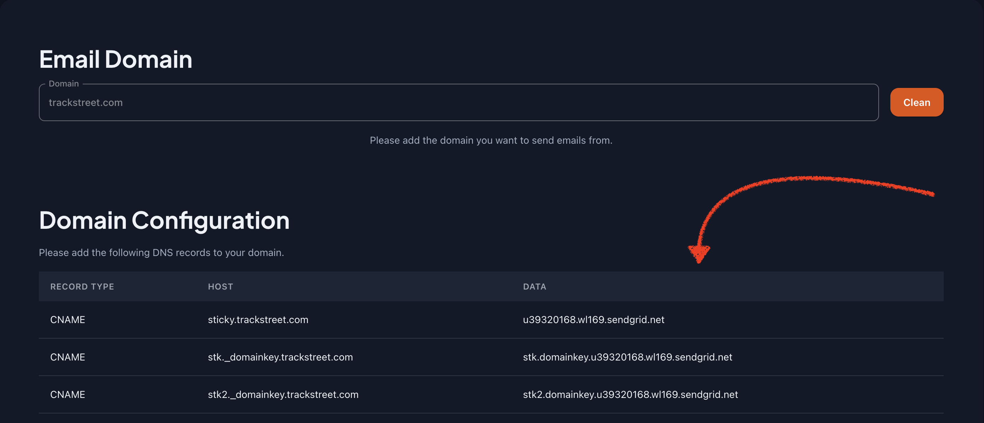Click the host sticky.trackstreet.com
Image resolution: width=984 pixels, height=423 pixels.
click(x=258, y=320)
